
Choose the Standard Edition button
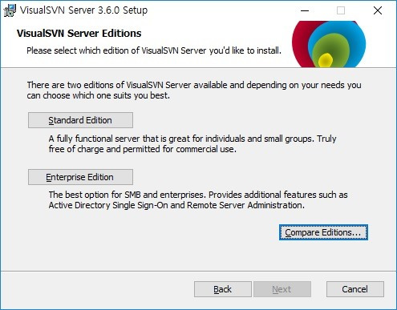click(x=80, y=120)
